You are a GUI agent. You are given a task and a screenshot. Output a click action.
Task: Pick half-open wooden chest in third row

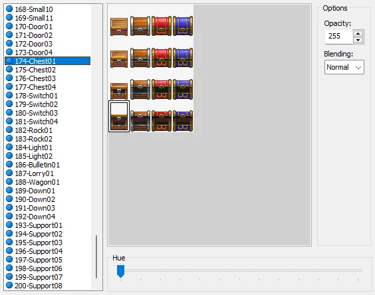coord(119,91)
